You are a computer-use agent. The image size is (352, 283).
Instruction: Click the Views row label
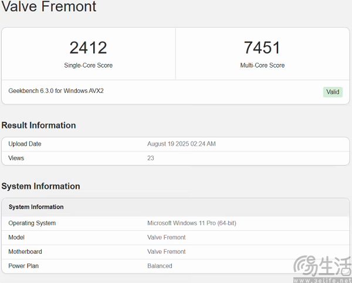(16, 158)
